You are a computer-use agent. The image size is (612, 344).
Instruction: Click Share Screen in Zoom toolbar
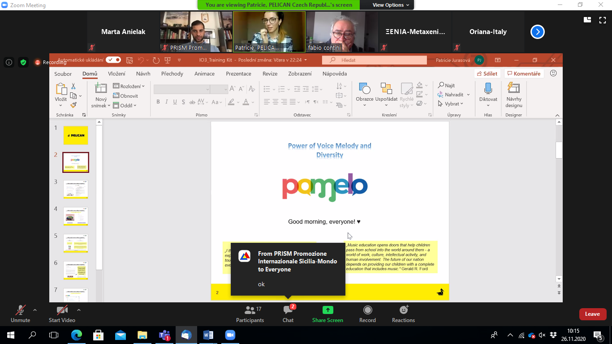coord(328,314)
